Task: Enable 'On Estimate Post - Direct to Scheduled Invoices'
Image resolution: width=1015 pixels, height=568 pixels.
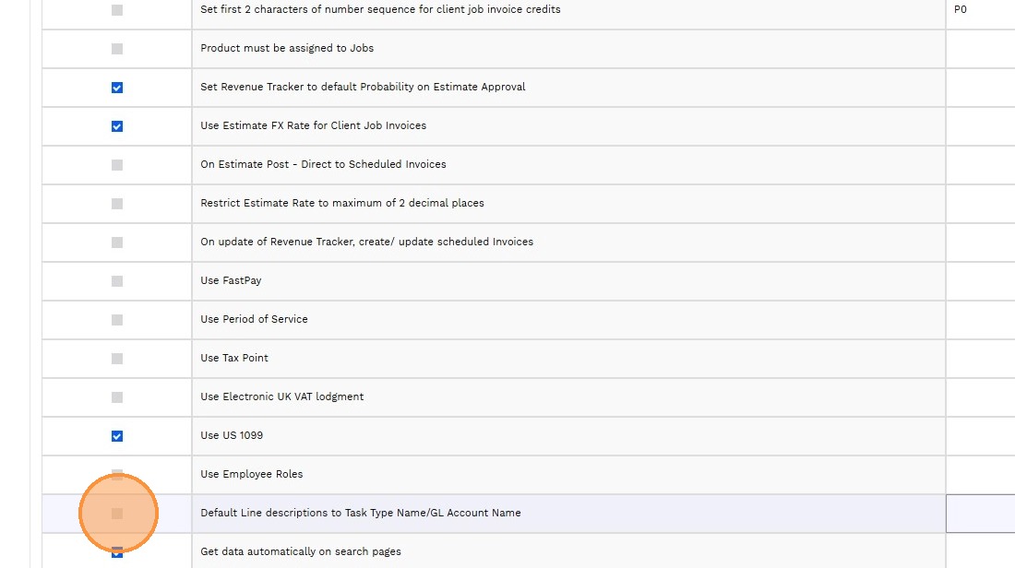Action: (x=117, y=165)
